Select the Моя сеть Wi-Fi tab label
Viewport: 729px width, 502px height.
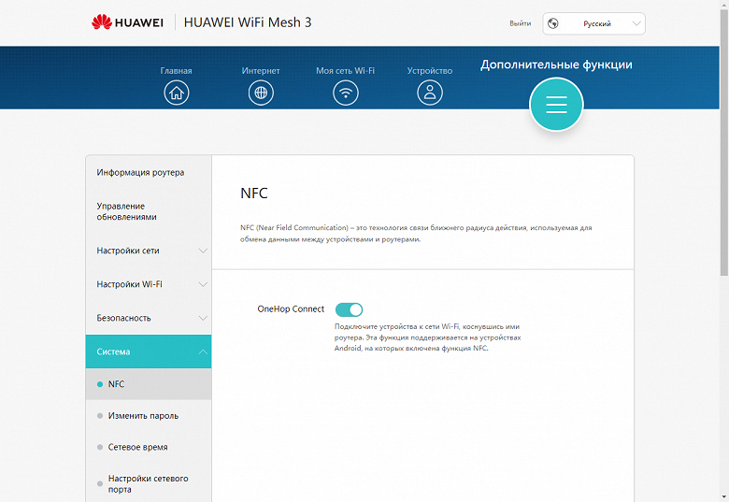(346, 71)
